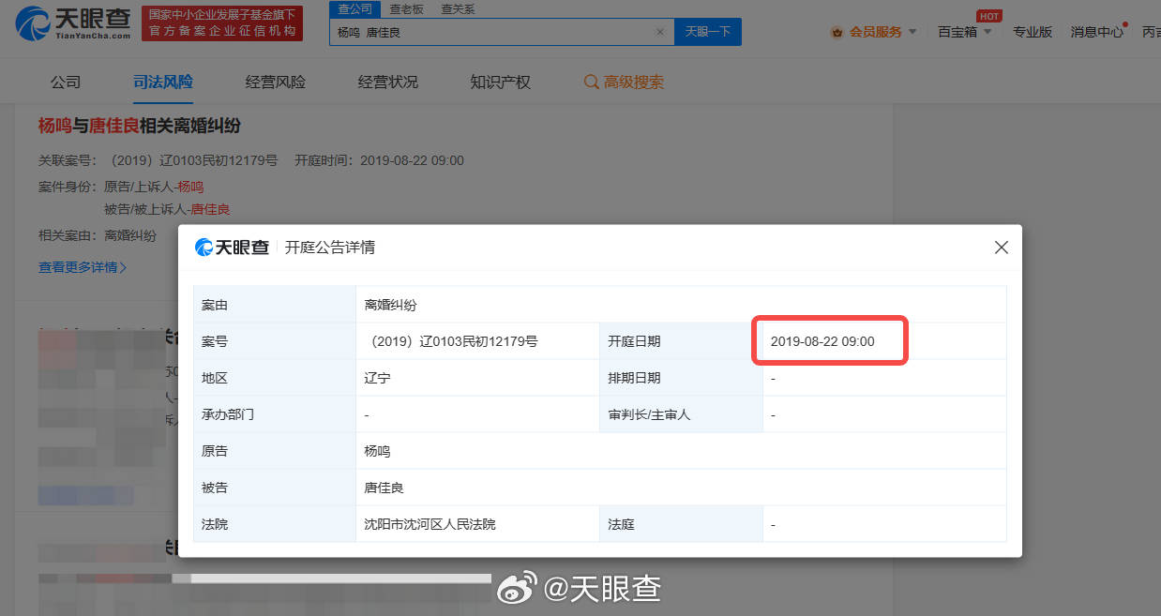Go to the 经营风险 tab
Viewport: 1161px width, 616px height.
tap(276, 83)
